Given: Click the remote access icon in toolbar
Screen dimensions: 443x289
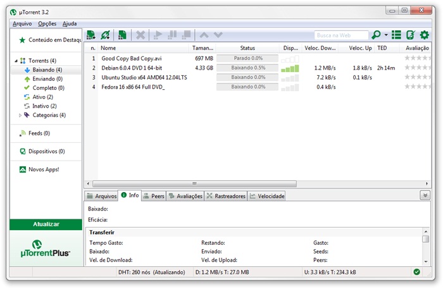Looking at the screenshot, I should (x=411, y=35).
